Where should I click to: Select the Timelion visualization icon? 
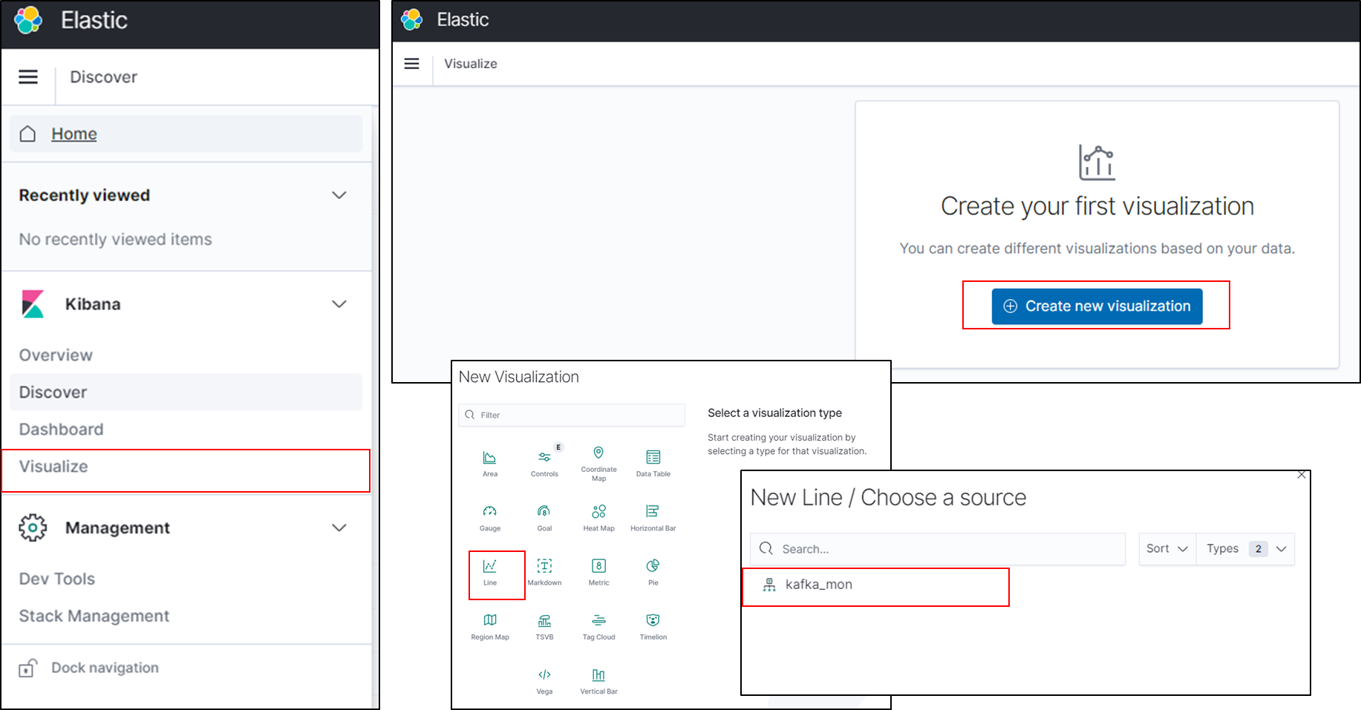tap(653, 625)
